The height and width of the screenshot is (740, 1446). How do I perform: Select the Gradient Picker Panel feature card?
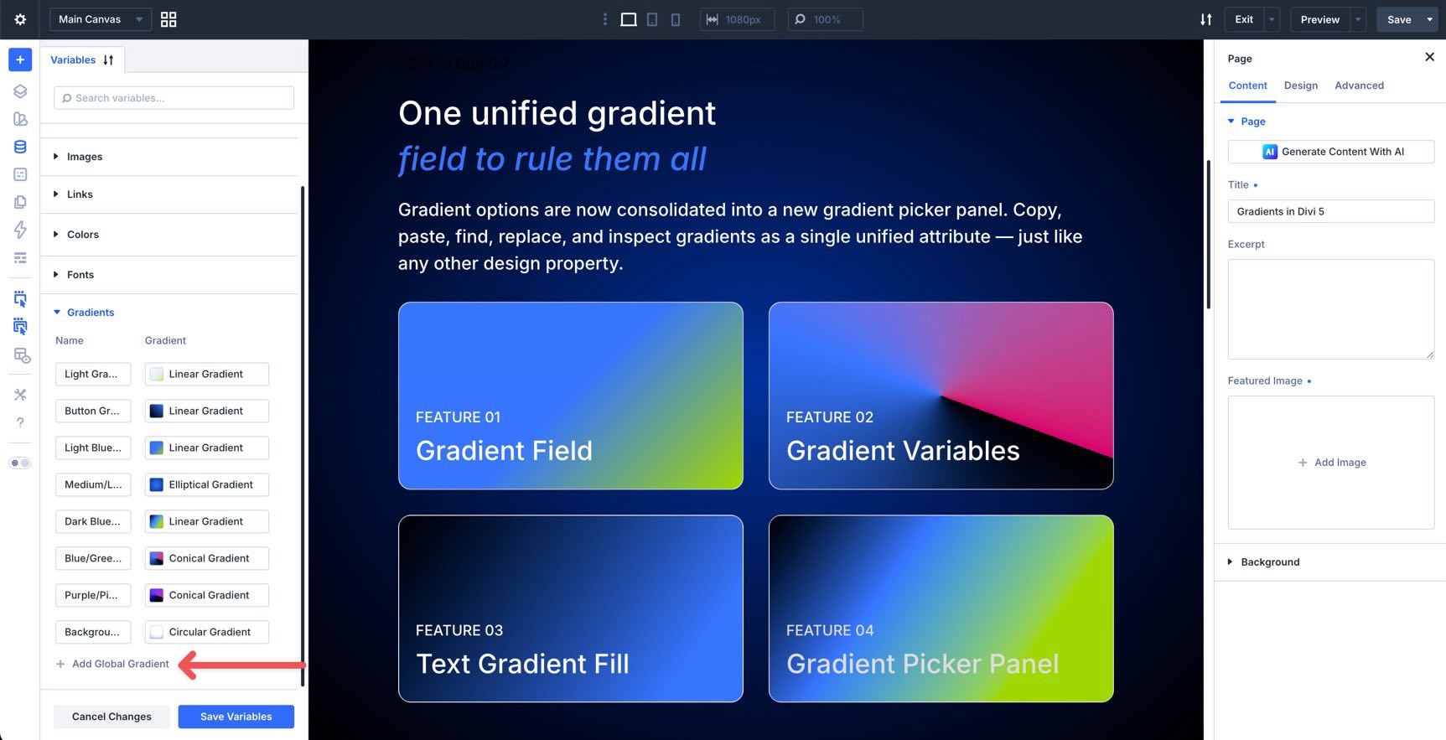941,608
